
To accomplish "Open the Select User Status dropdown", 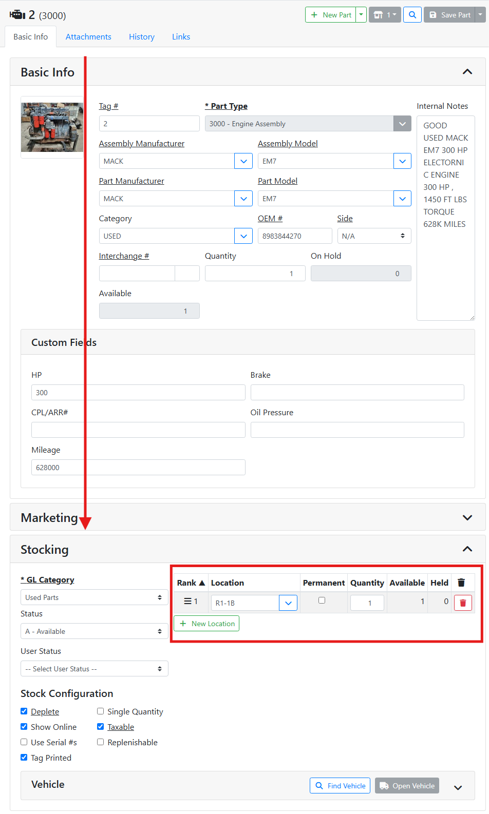I will tap(94, 669).
